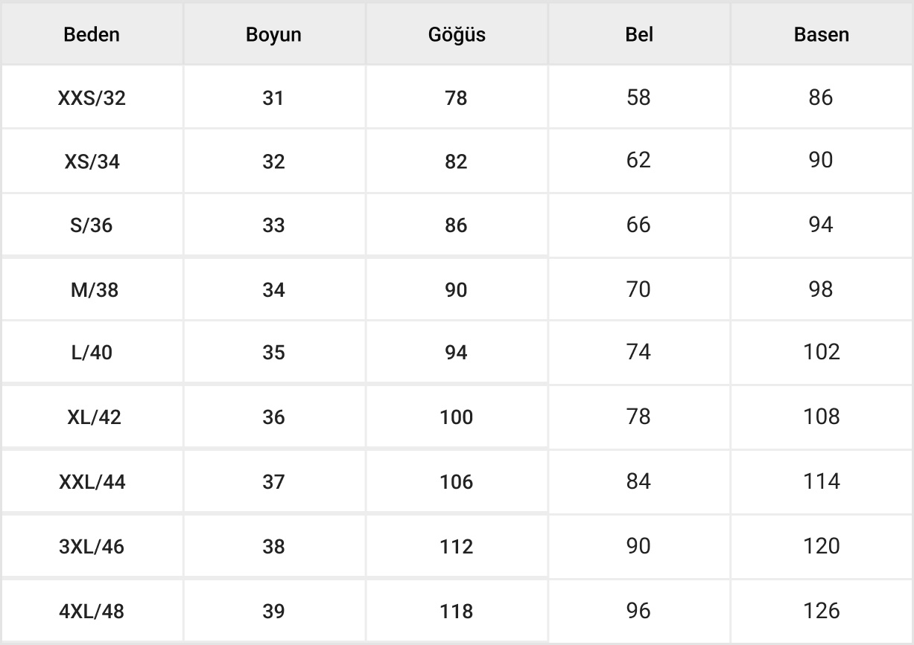
Task: Pick the XL/42 size cell
Action: (x=92, y=417)
